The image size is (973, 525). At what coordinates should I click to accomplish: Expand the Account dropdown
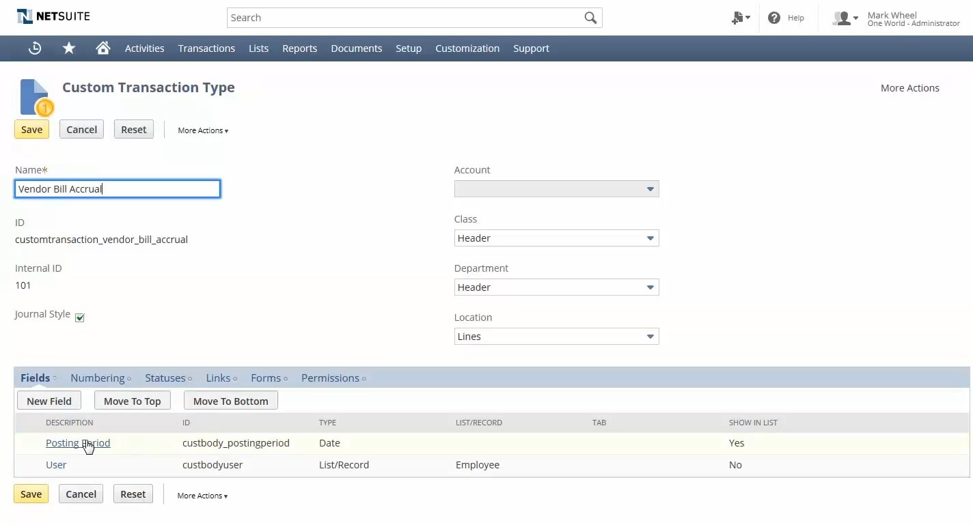coord(556,189)
